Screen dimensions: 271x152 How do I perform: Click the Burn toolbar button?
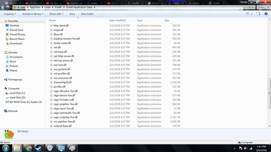pos(72,14)
